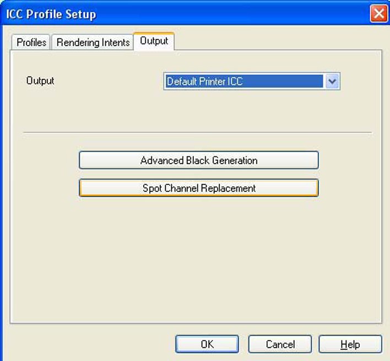Image resolution: width=390 pixels, height=361 pixels.
Task: Close the ICC Profile Setup window
Action: pyautogui.click(x=378, y=13)
